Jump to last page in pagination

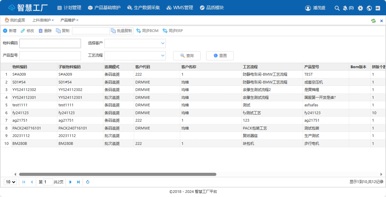78,182
